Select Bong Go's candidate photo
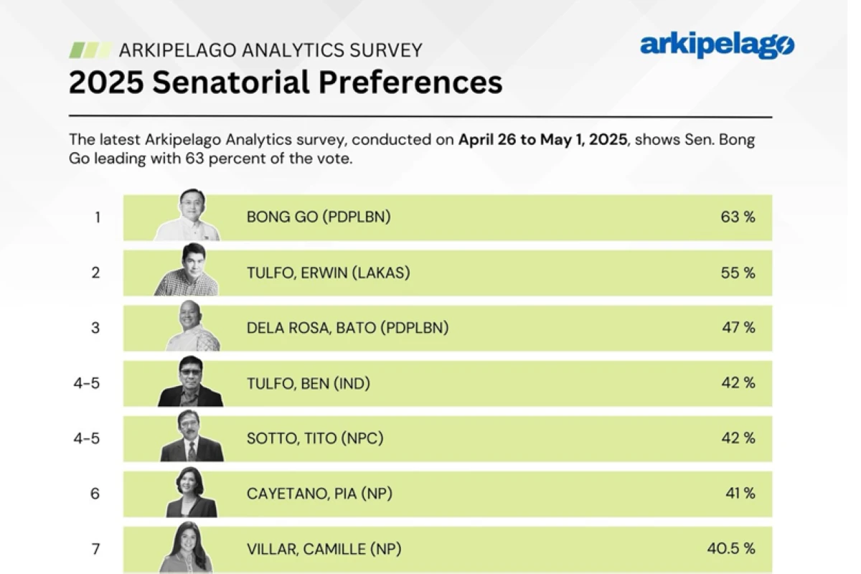This screenshot has height=574, width=861. tap(187, 216)
